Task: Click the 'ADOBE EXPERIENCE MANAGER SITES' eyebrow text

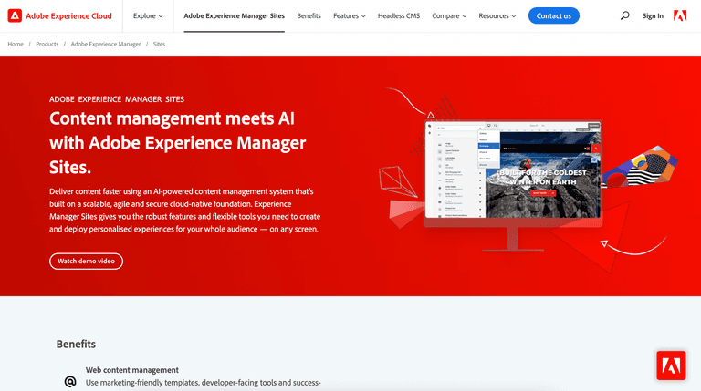Action: pos(117,99)
